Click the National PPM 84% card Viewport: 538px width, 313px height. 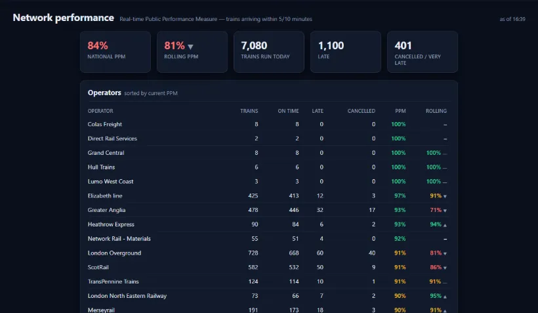point(115,52)
